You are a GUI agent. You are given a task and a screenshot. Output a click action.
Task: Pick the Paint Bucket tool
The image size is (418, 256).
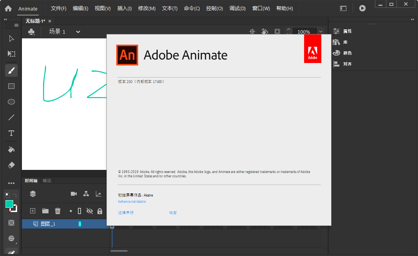[x=11, y=149]
